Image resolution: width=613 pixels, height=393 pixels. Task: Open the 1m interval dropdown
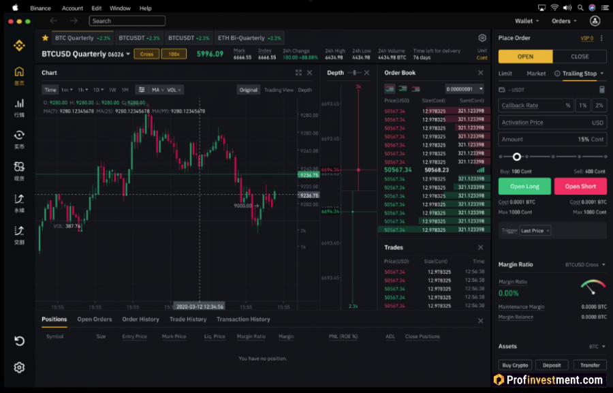coord(67,90)
